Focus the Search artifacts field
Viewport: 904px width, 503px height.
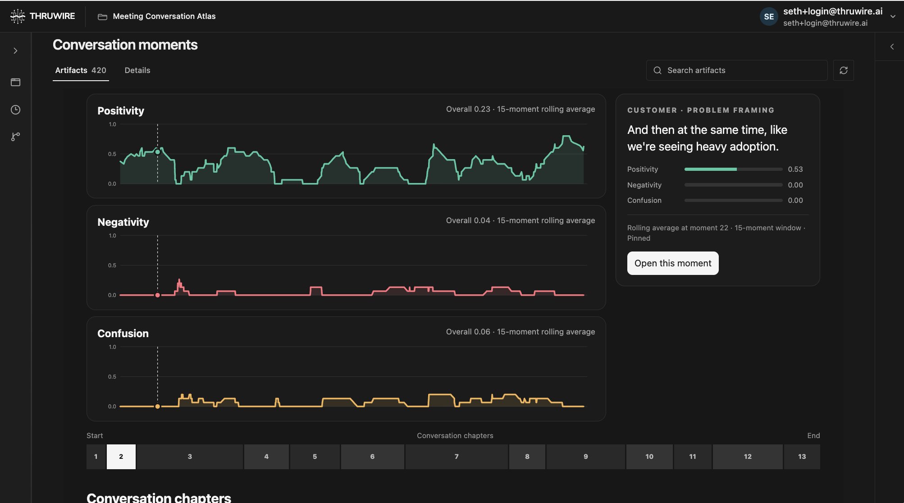(737, 70)
